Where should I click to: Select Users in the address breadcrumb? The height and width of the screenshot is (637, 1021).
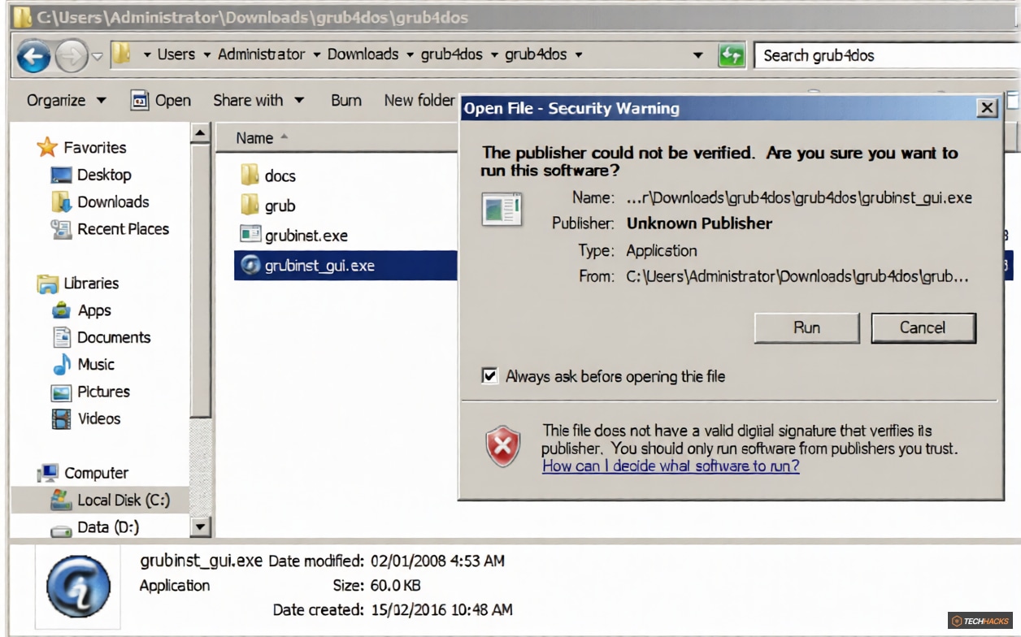point(176,54)
